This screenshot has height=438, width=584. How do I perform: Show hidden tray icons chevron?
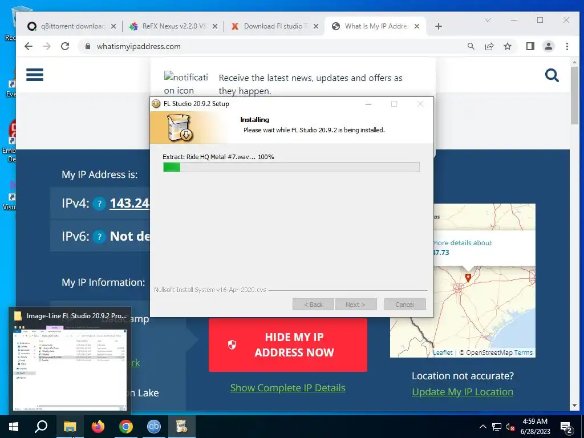click(482, 427)
